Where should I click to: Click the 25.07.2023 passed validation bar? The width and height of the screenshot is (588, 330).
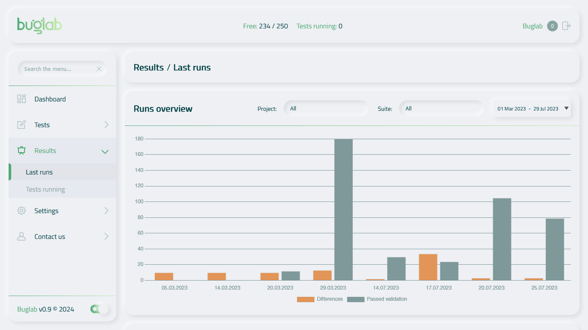click(x=555, y=250)
